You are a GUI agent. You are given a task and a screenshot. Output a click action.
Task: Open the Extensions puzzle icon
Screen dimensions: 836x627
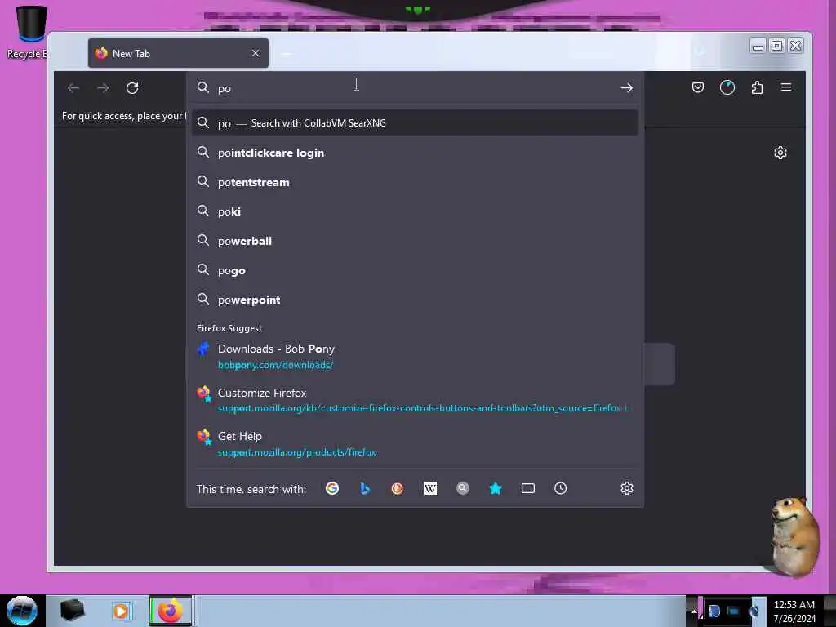coord(757,87)
